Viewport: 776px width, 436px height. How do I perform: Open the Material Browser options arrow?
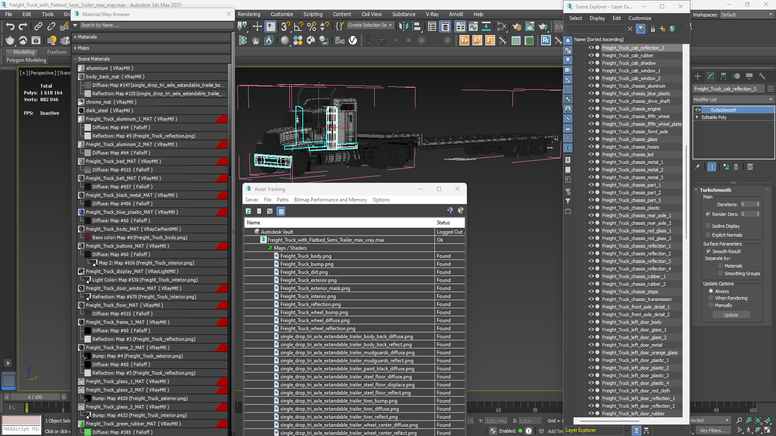coord(75,25)
